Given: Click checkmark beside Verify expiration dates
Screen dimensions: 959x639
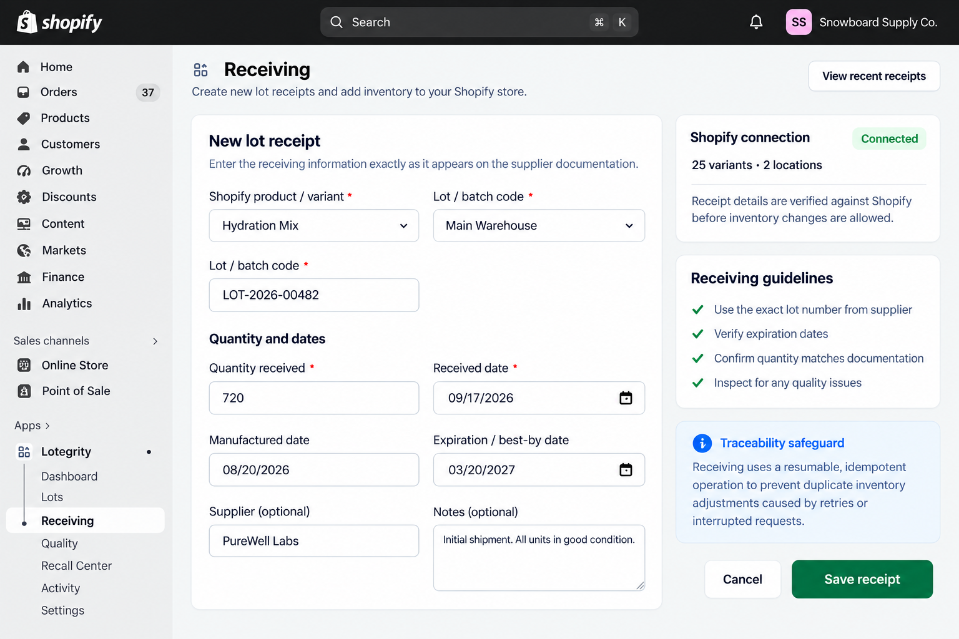Looking at the screenshot, I should 698,334.
